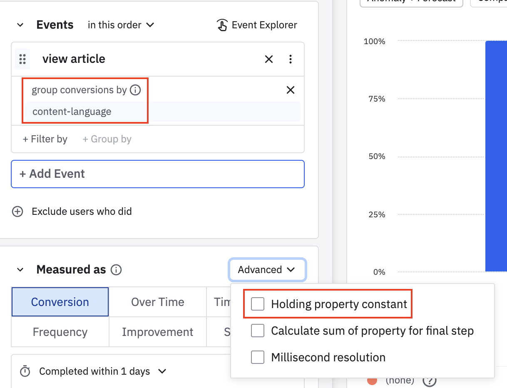
Task: Click the drag handle beside view article
Action: [x=22, y=59]
